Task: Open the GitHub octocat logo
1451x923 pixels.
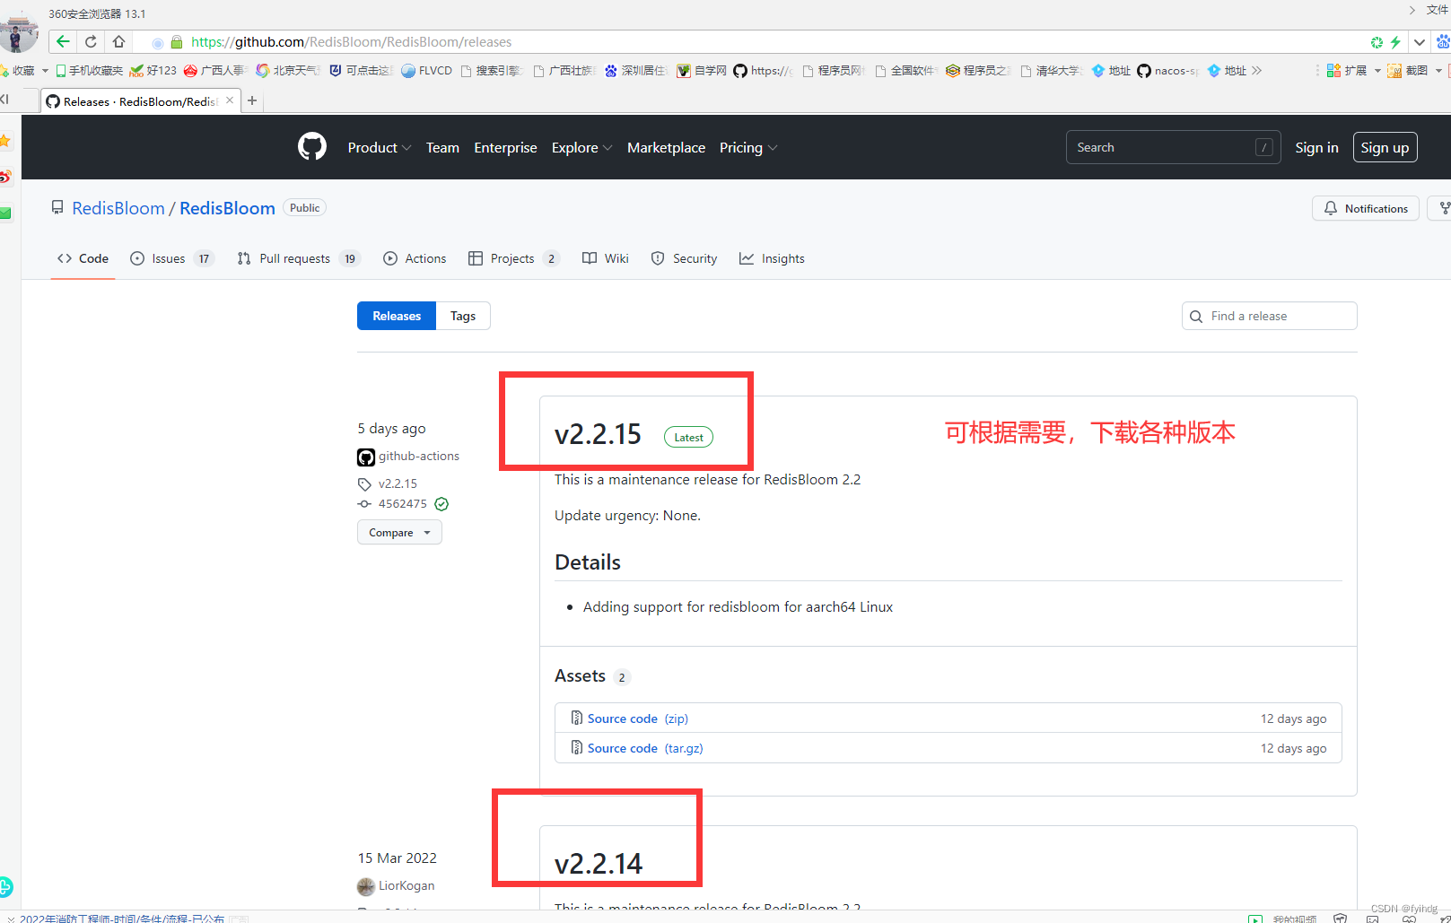Action: pyautogui.click(x=312, y=147)
